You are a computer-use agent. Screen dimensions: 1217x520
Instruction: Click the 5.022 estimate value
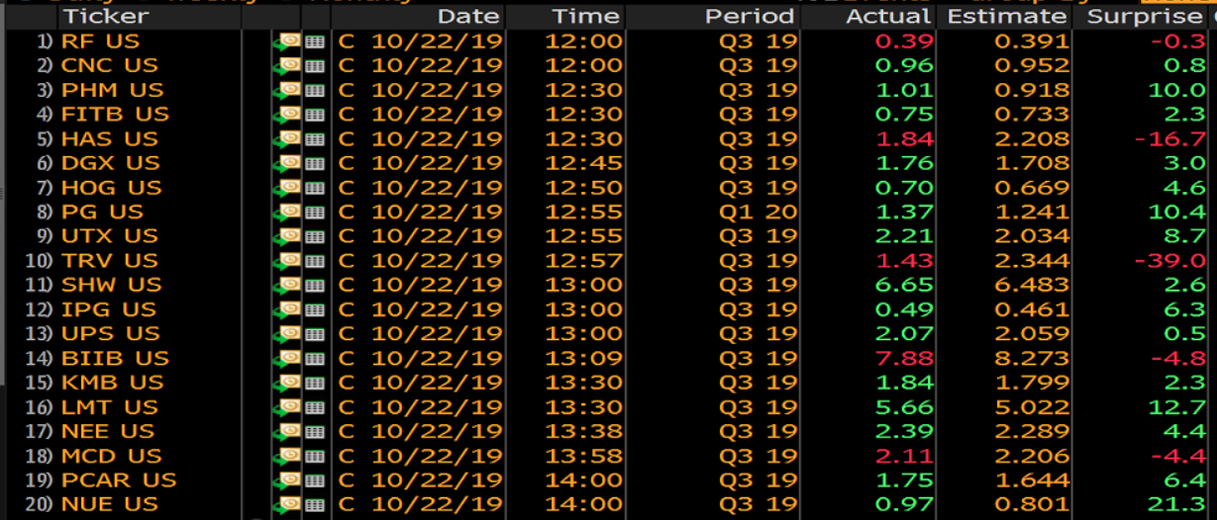[1032, 406]
